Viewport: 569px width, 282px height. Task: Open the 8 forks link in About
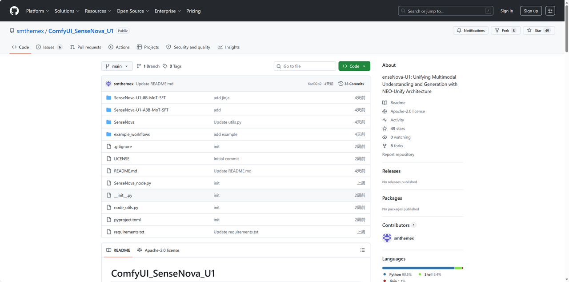coord(397,146)
